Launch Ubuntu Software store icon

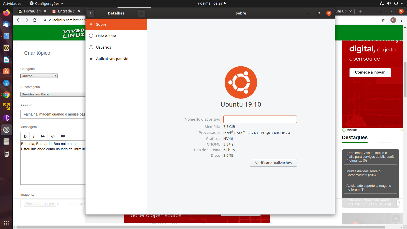(6, 71)
